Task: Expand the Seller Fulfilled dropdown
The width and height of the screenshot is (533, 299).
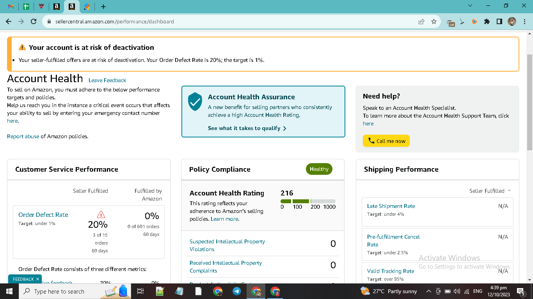Action: 490,191
